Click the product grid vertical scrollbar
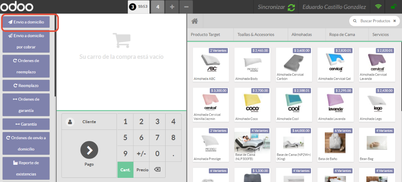The image size is (402, 182). [x=401, y=77]
